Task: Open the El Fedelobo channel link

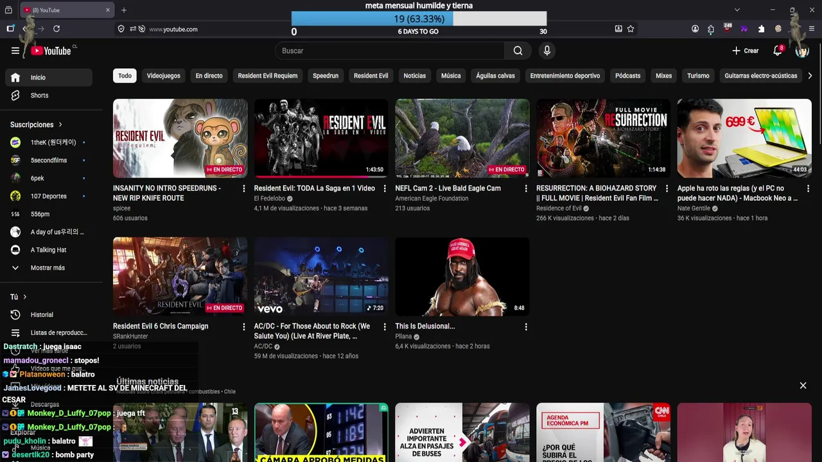Action: (x=270, y=199)
